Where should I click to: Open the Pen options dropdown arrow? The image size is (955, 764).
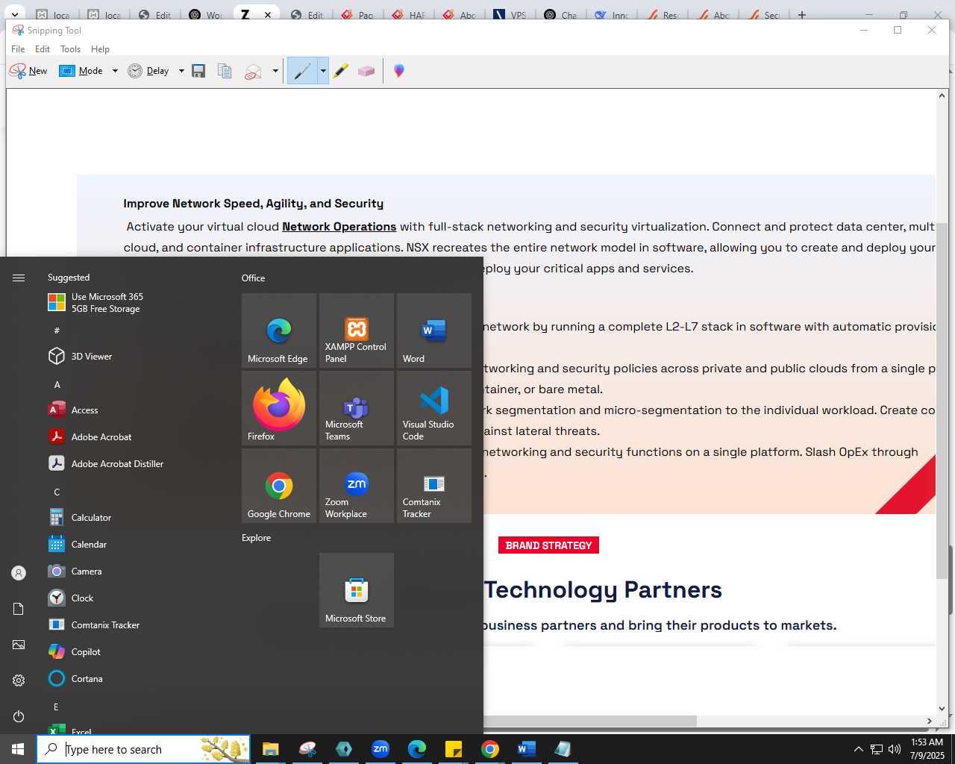point(323,71)
